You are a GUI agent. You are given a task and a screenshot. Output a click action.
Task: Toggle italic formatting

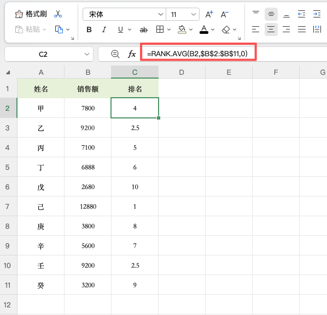coord(104,29)
